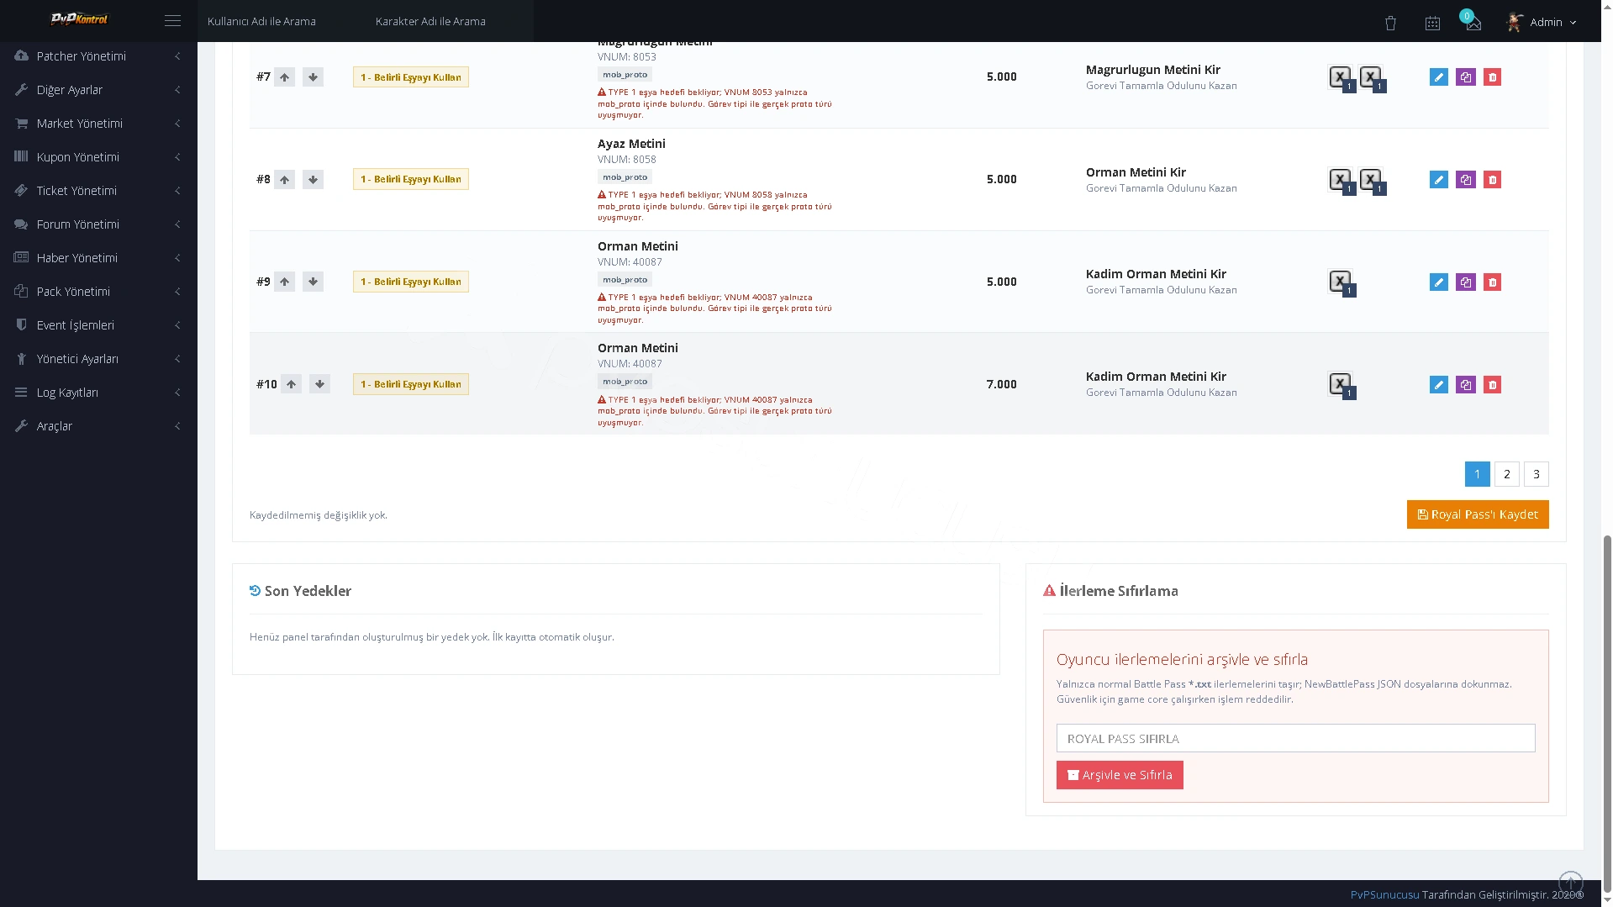The image size is (1613, 907).
Task: Toggle sidebar with hamburger menu icon
Action: click(172, 21)
